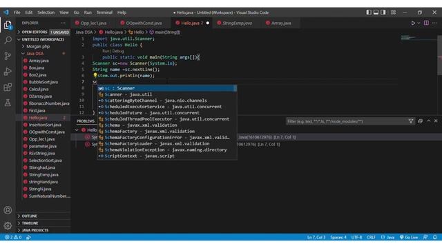Expand the Open Editors section

point(43,32)
